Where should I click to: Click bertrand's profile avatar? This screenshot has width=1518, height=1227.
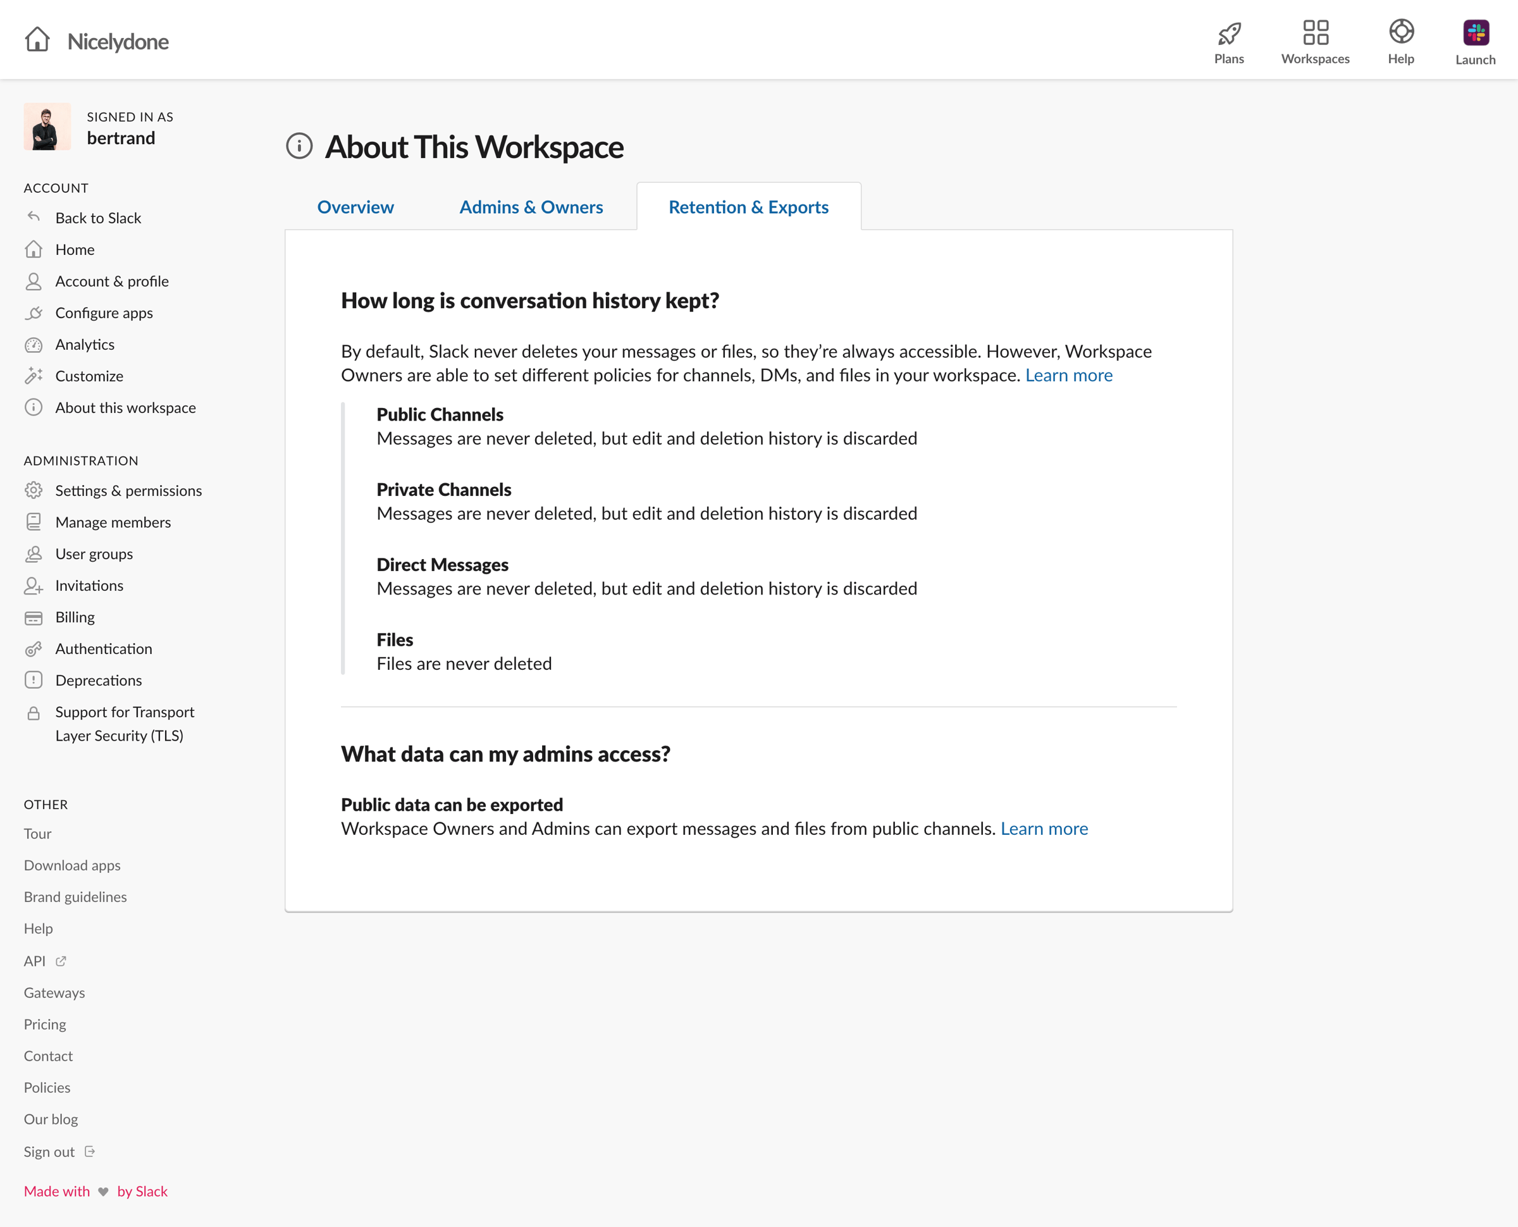47,126
